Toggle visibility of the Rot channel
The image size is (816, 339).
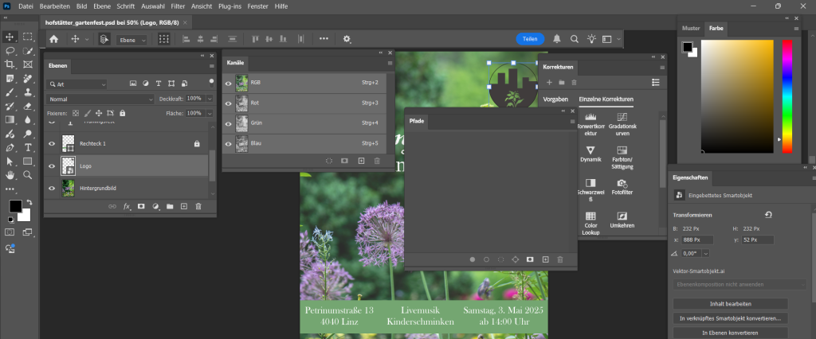point(229,103)
